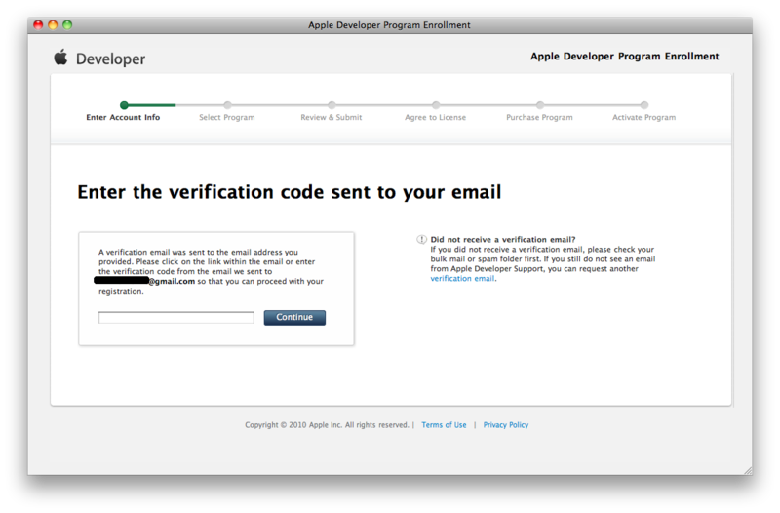Close the window with red button
This screenshot has height=513, width=780.
click(38, 24)
